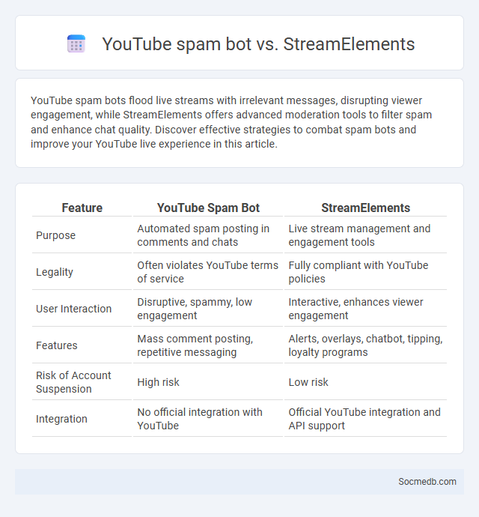
Task: Click 'Official YouTube integration and API support' cell
Action: (364, 419)
